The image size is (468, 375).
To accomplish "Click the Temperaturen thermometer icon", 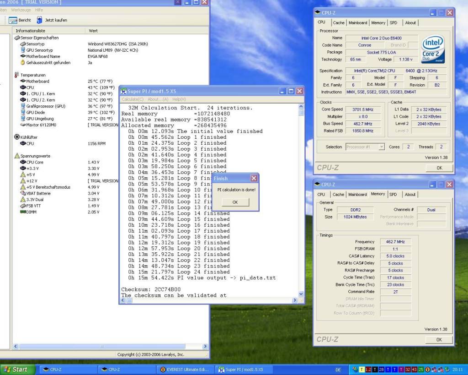I will (17, 75).
